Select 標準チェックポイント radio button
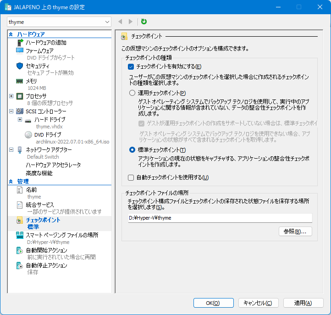The height and width of the screenshot is (315, 331). tap(132, 150)
